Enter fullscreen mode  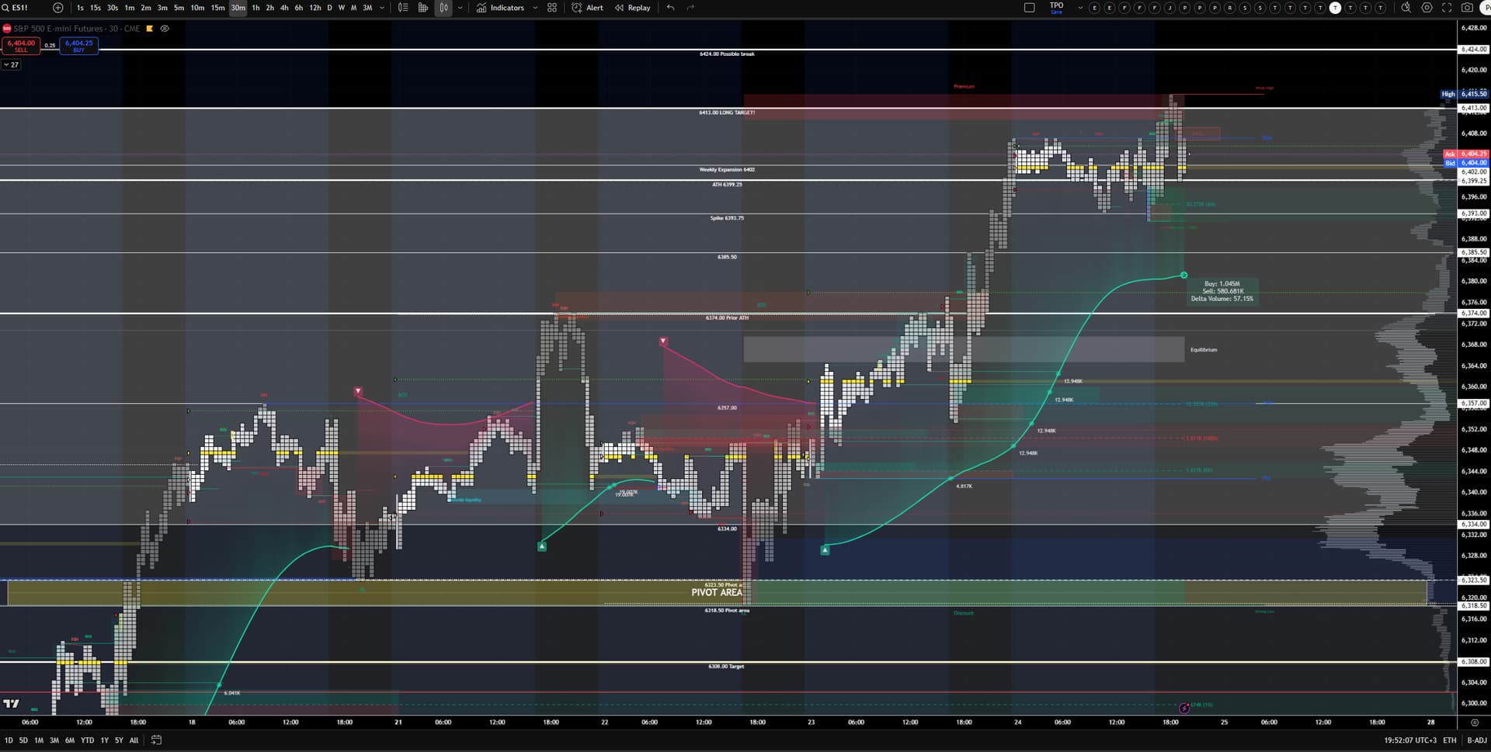[1447, 8]
